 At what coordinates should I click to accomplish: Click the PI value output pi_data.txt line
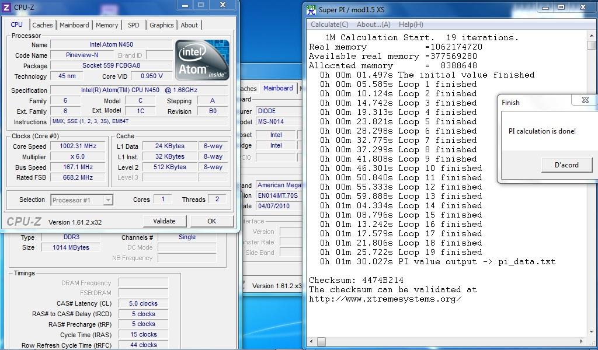pyautogui.click(x=438, y=262)
